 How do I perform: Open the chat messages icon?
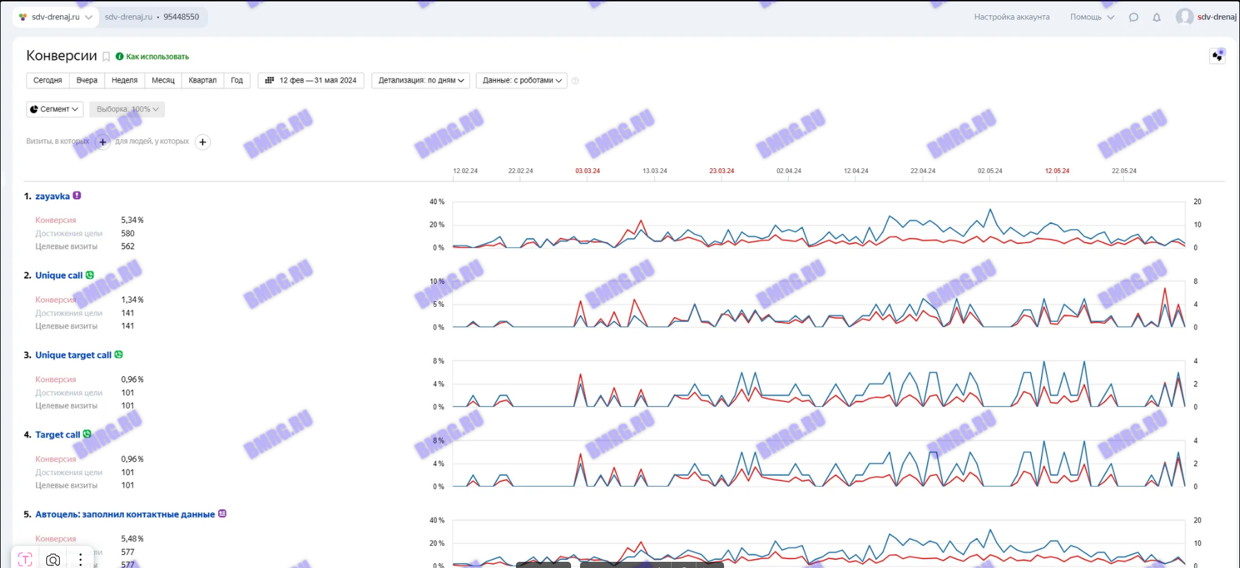(x=1133, y=17)
